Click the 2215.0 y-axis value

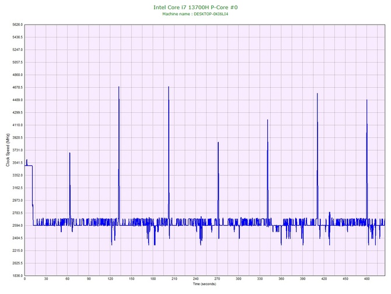click(18, 251)
